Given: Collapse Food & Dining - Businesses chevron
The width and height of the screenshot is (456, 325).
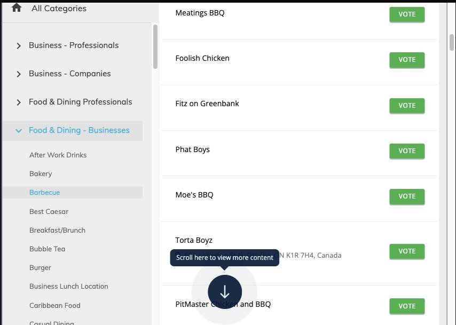Looking at the screenshot, I should (x=19, y=131).
